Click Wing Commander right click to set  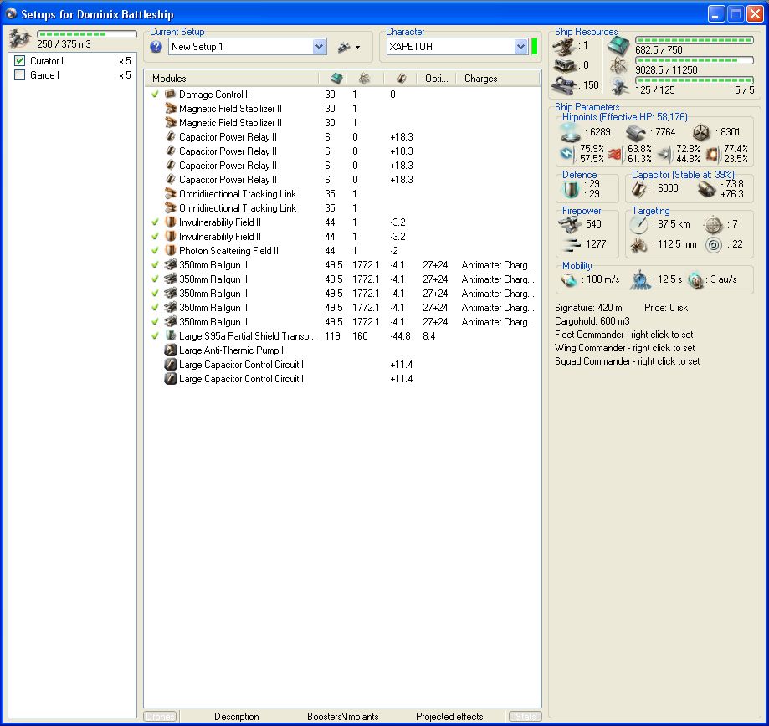pos(625,348)
